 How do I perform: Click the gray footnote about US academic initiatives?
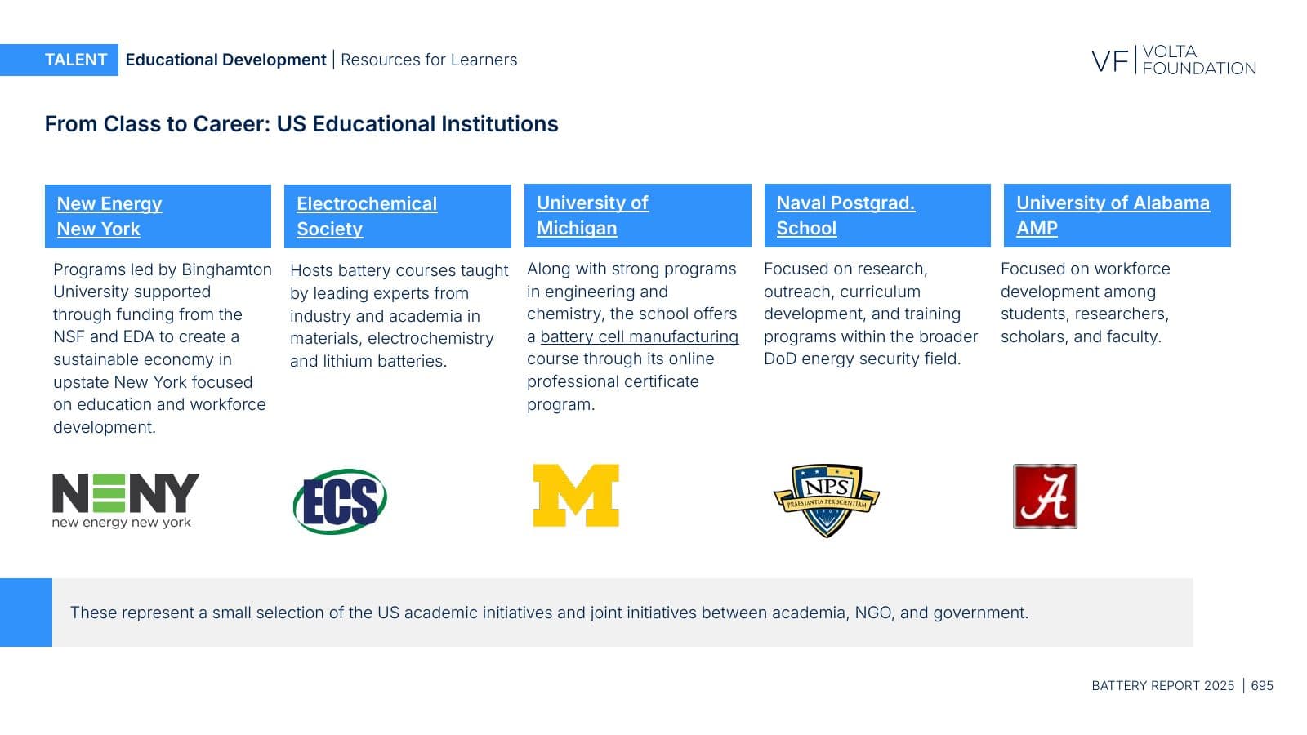click(x=622, y=612)
